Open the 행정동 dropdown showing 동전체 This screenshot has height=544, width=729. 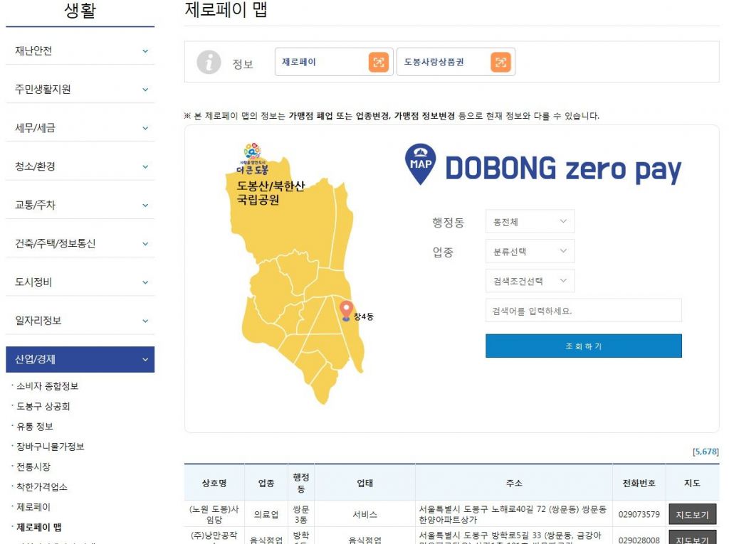pyautogui.click(x=530, y=222)
